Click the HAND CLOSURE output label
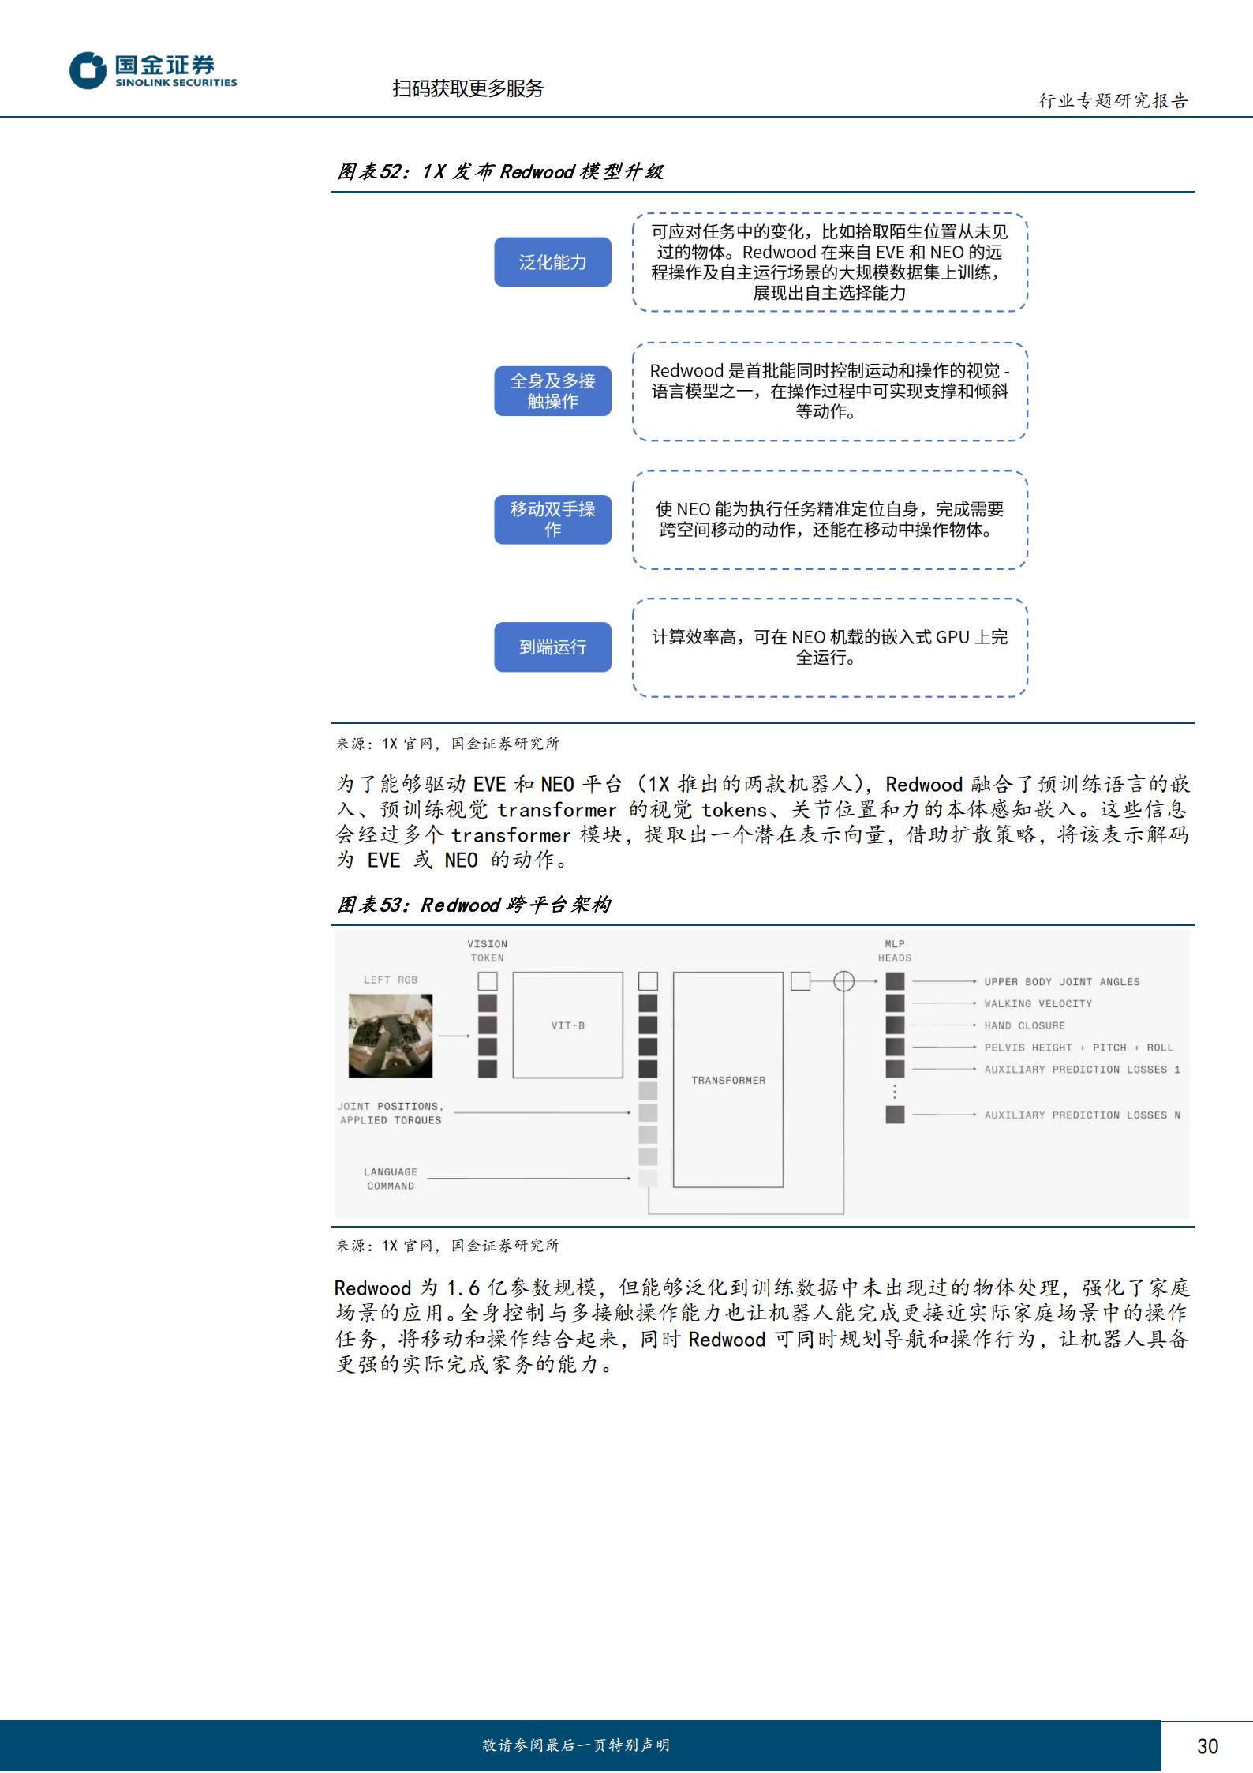Screen dimensions: 1253x1773 coord(1024,1025)
